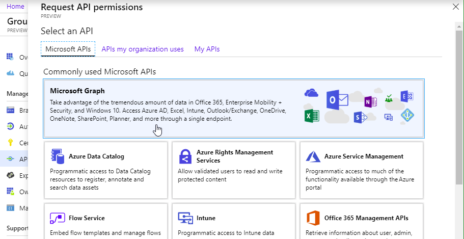Click the key icon for Certificates in sidebar

[10, 143]
